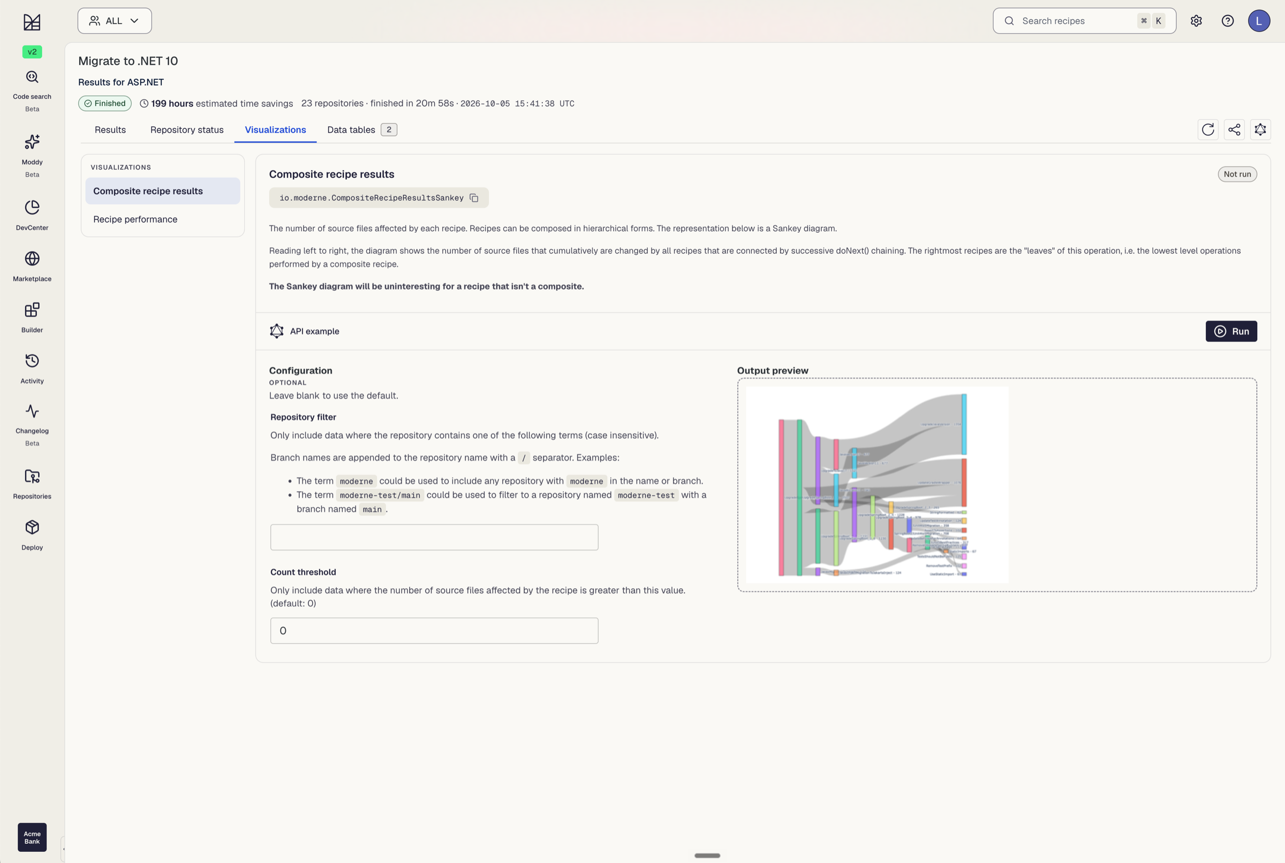Screen dimensions: 1285x863
Task: Switch to Repository status tab
Action: click(x=187, y=130)
